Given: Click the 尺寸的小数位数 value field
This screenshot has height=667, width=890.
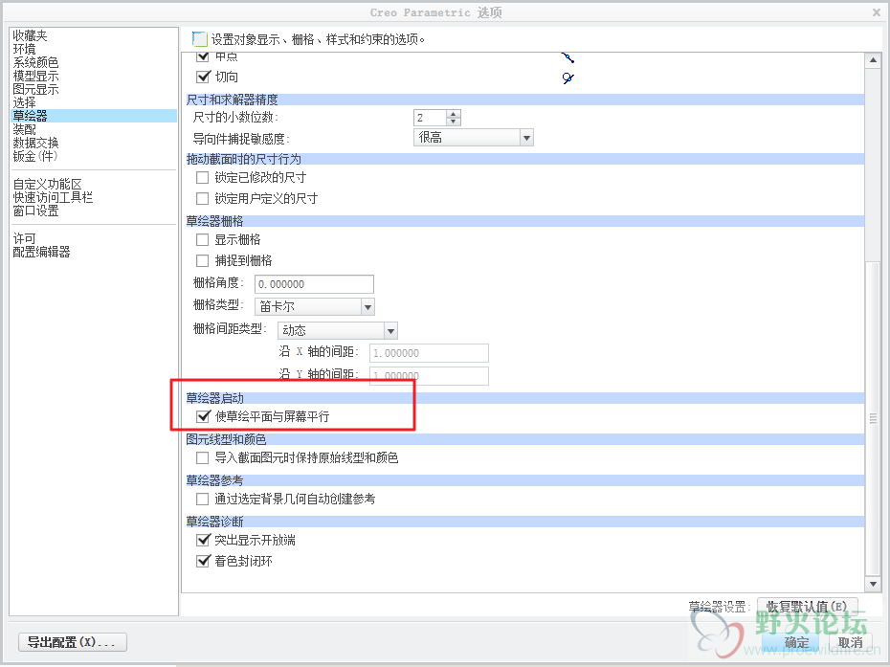Looking at the screenshot, I should (x=431, y=118).
